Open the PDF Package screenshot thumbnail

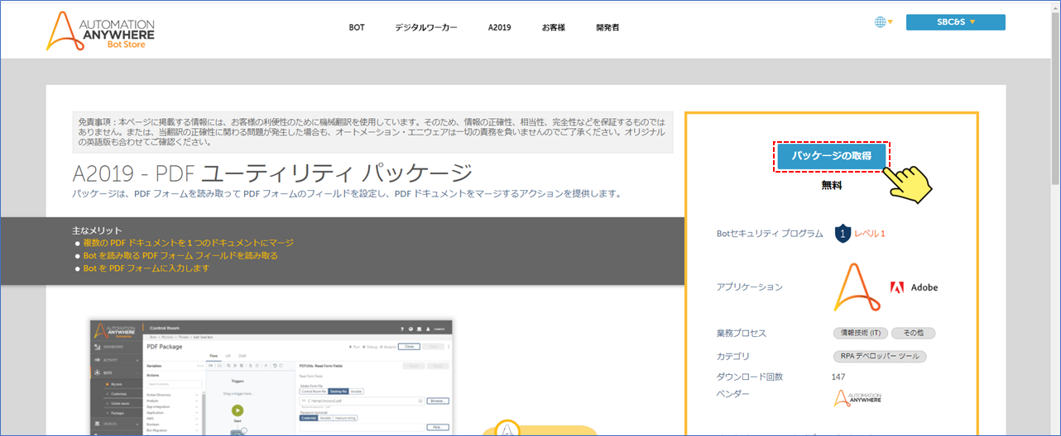[x=272, y=377]
